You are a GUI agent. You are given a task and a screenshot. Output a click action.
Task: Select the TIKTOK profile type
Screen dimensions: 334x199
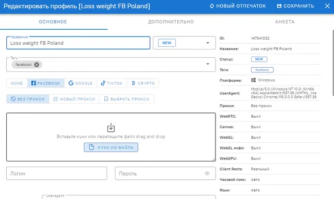point(112,83)
